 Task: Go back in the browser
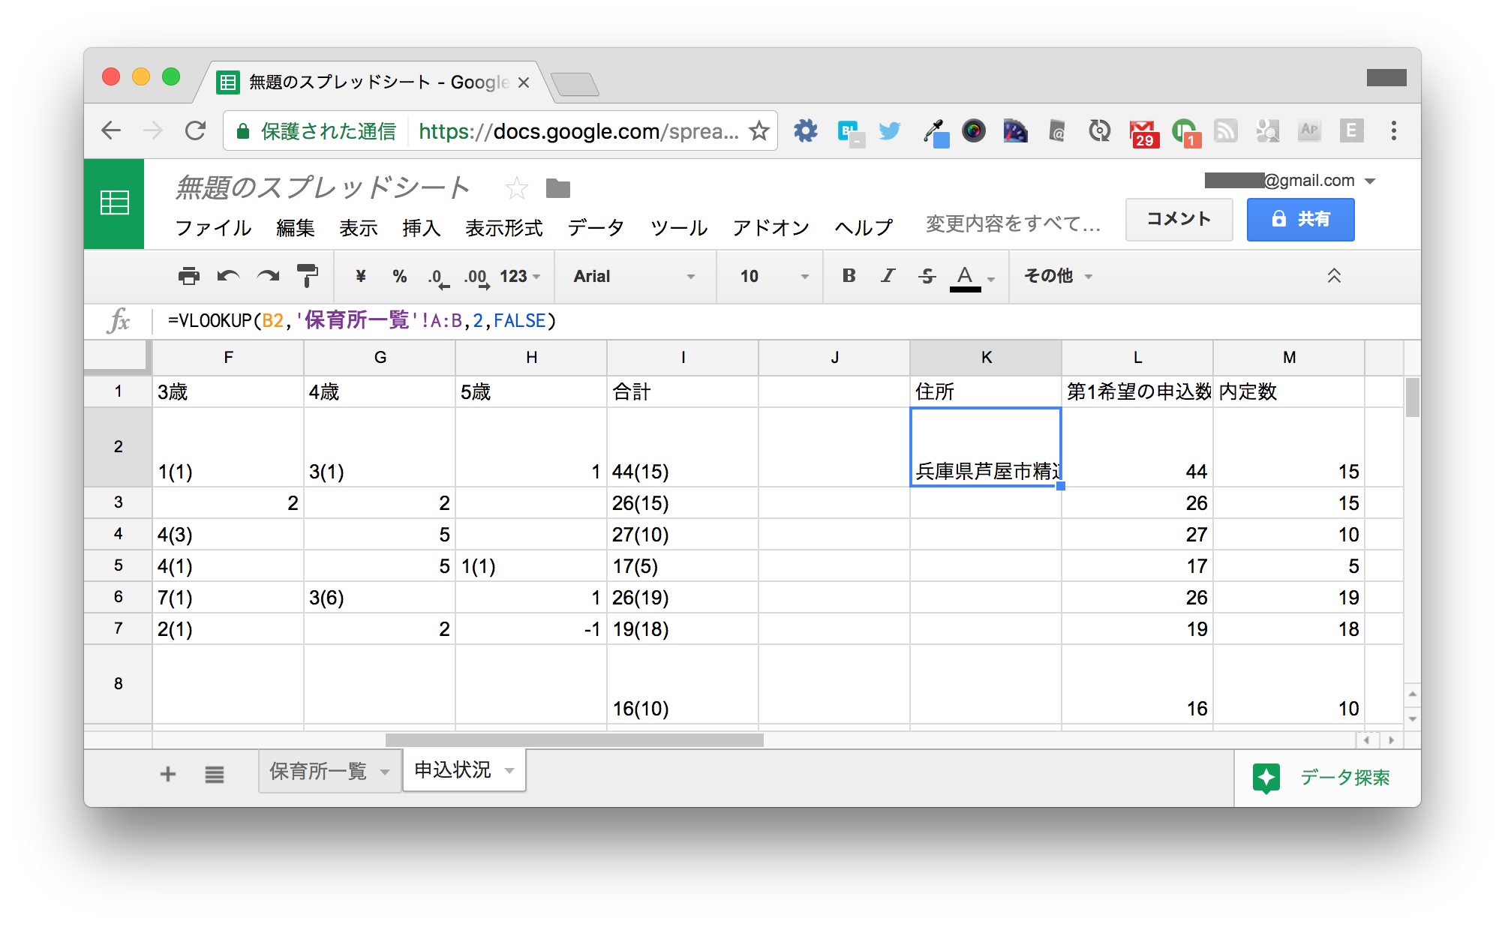pos(111,131)
